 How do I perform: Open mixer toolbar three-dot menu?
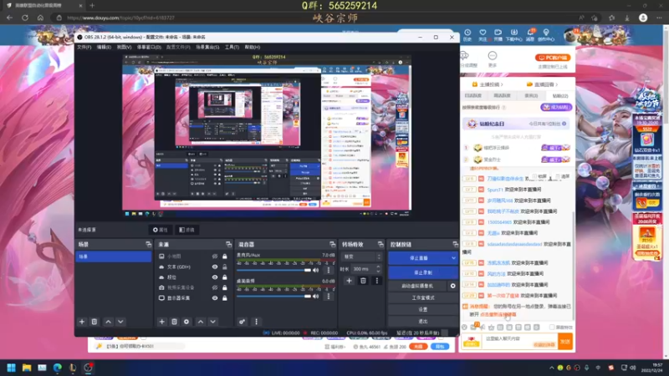click(x=256, y=322)
